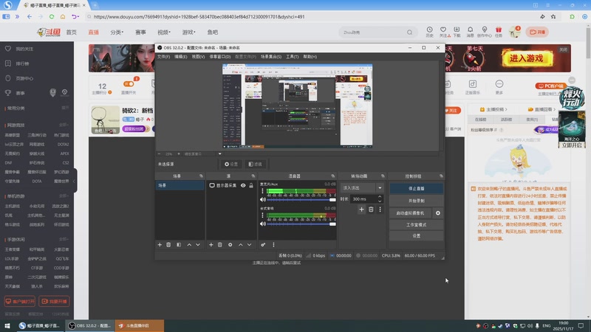Image resolution: width=591 pixels, height=332 pixels.
Task: Click orange 开播 button in Douyu header
Action: tap(538, 32)
